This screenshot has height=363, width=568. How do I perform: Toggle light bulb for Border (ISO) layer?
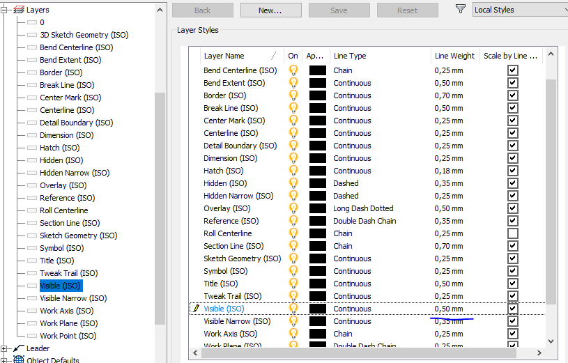click(x=293, y=95)
